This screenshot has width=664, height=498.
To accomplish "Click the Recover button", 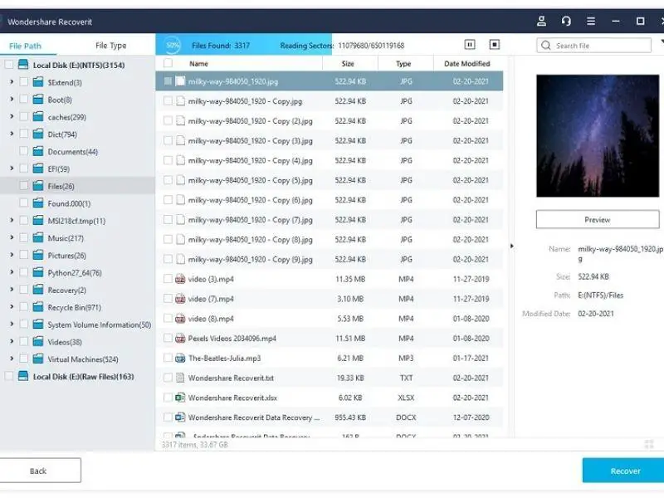I will [x=625, y=471].
